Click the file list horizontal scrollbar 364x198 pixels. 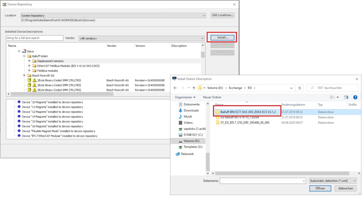(282, 173)
